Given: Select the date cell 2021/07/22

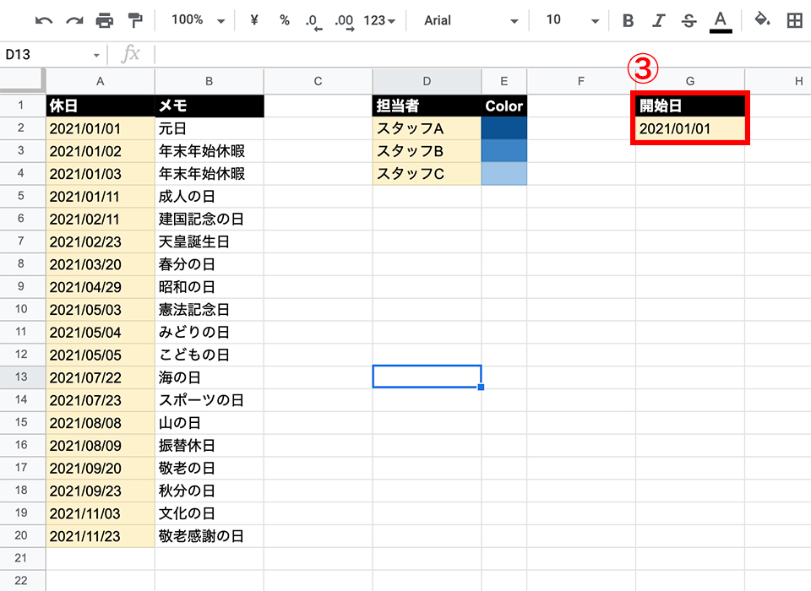Looking at the screenshot, I should pyautogui.click(x=101, y=377).
